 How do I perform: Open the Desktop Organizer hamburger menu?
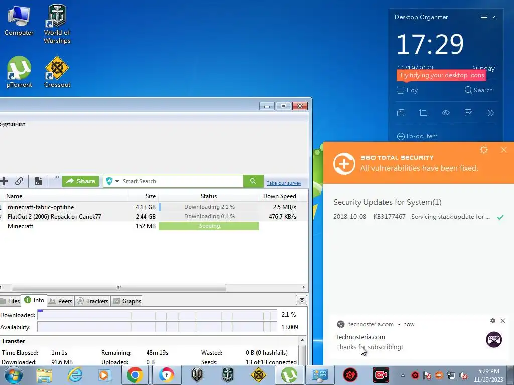(x=484, y=17)
